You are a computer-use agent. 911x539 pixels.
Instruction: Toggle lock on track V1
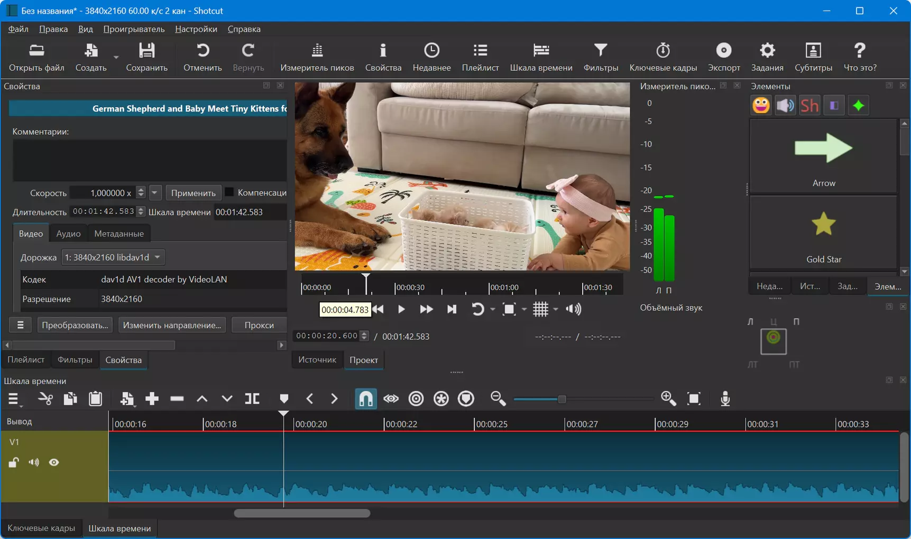14,462
